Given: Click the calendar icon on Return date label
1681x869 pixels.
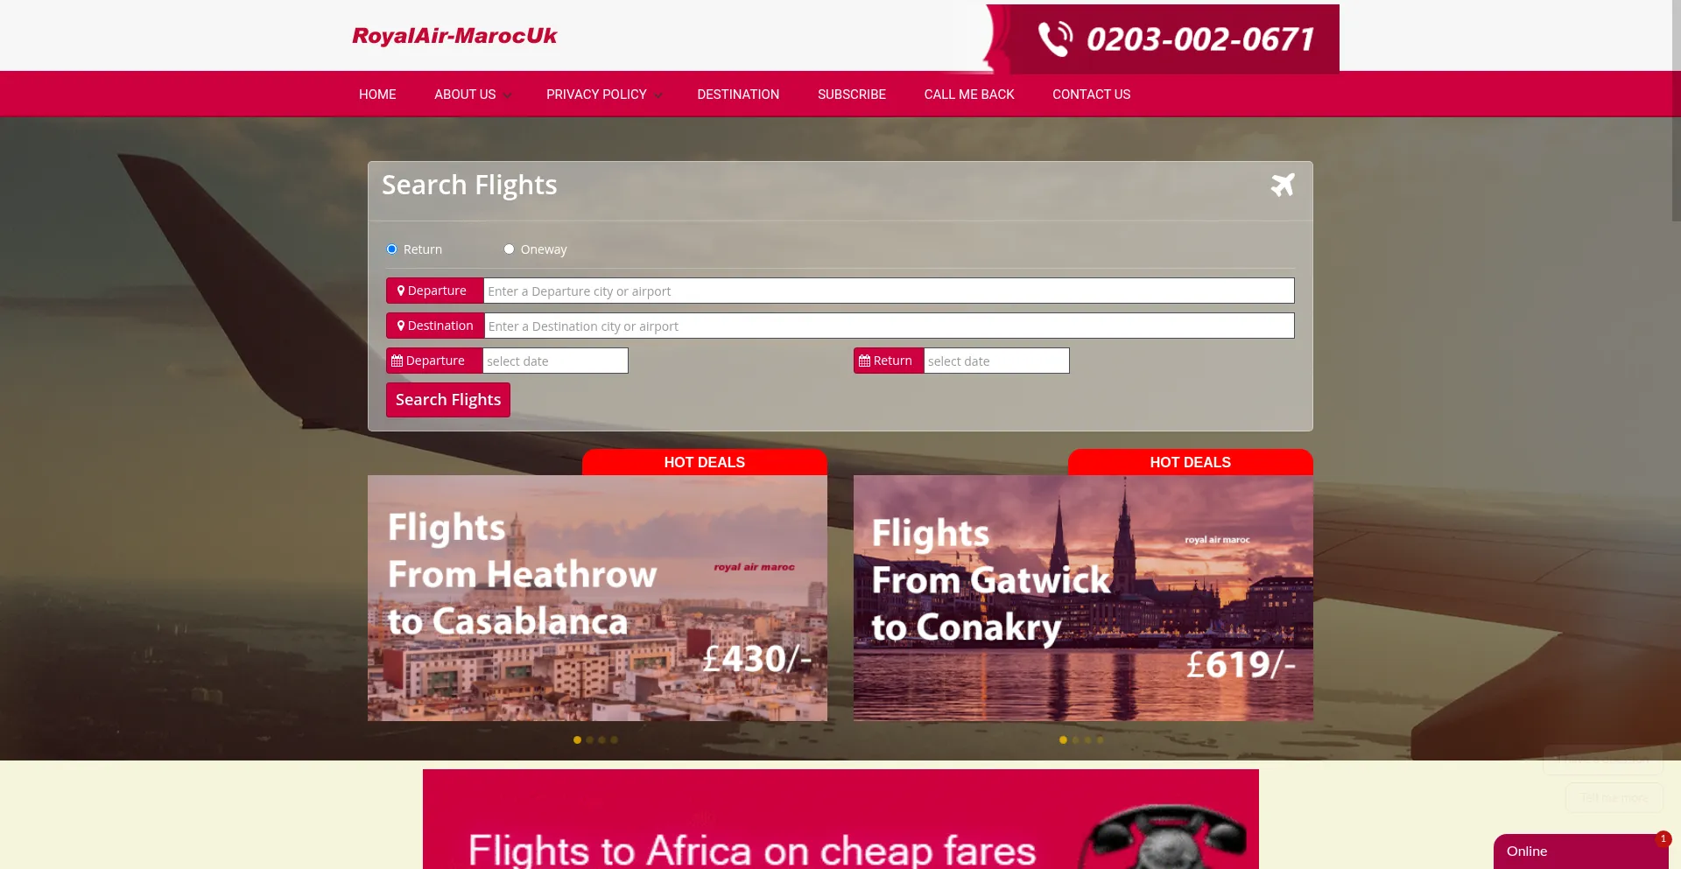Looking at the screenshot, I should tap(865, 361).
